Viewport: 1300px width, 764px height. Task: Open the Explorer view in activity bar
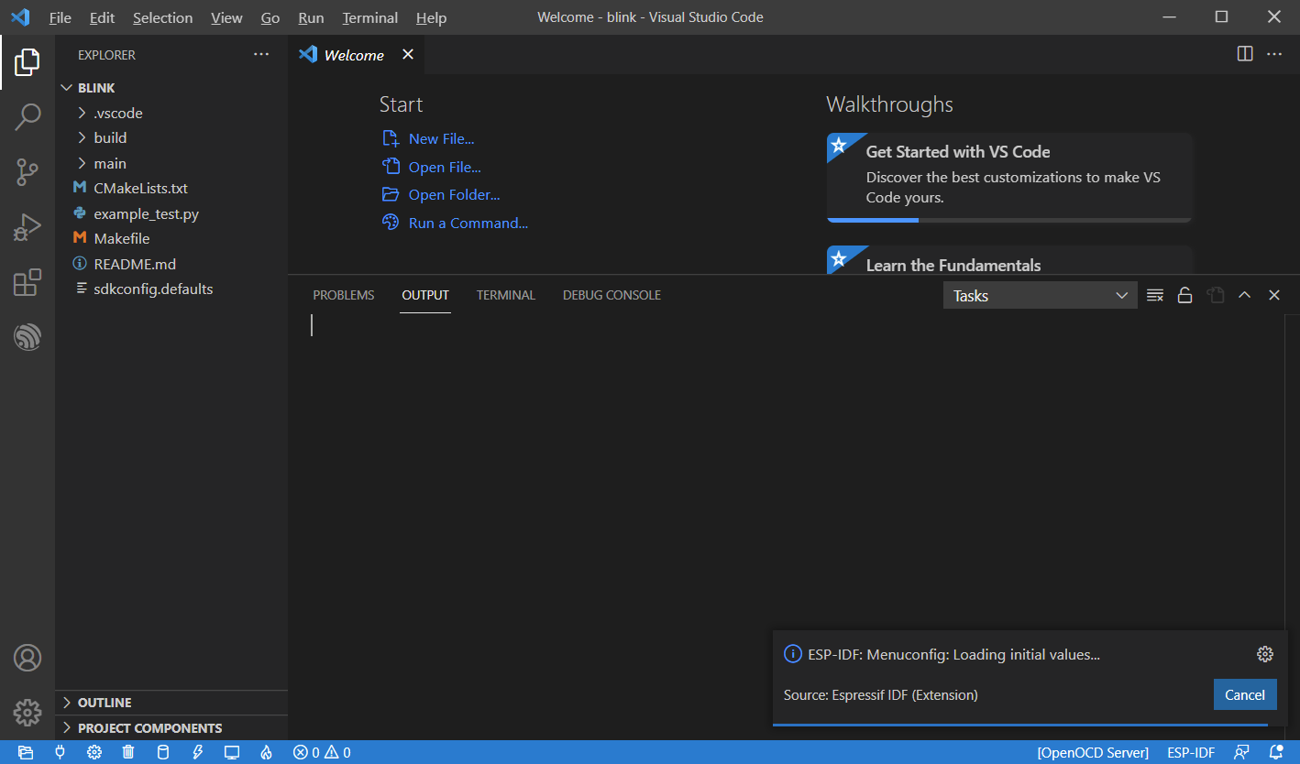(28, 62)
